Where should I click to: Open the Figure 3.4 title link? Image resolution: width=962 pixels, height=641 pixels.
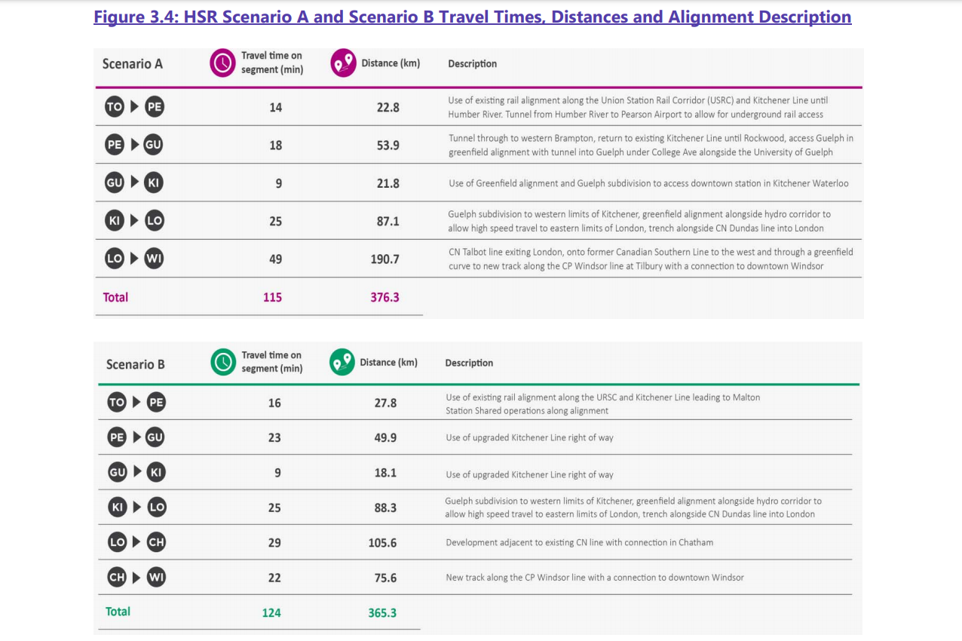tap(472, 17)
